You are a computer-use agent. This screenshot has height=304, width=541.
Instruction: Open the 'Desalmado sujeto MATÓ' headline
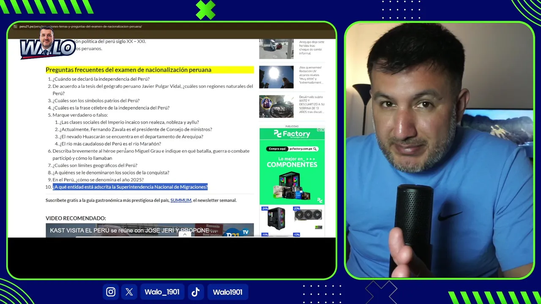[x=311, y=105]
